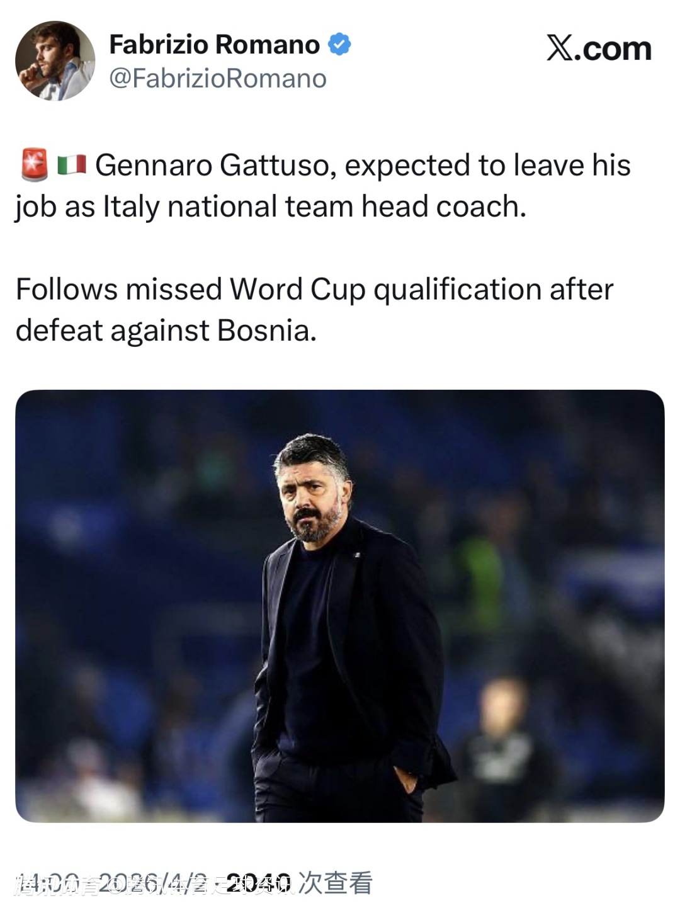Open the 次查看 view count
The image size is (680, 908).
click(x=335, y=882)
